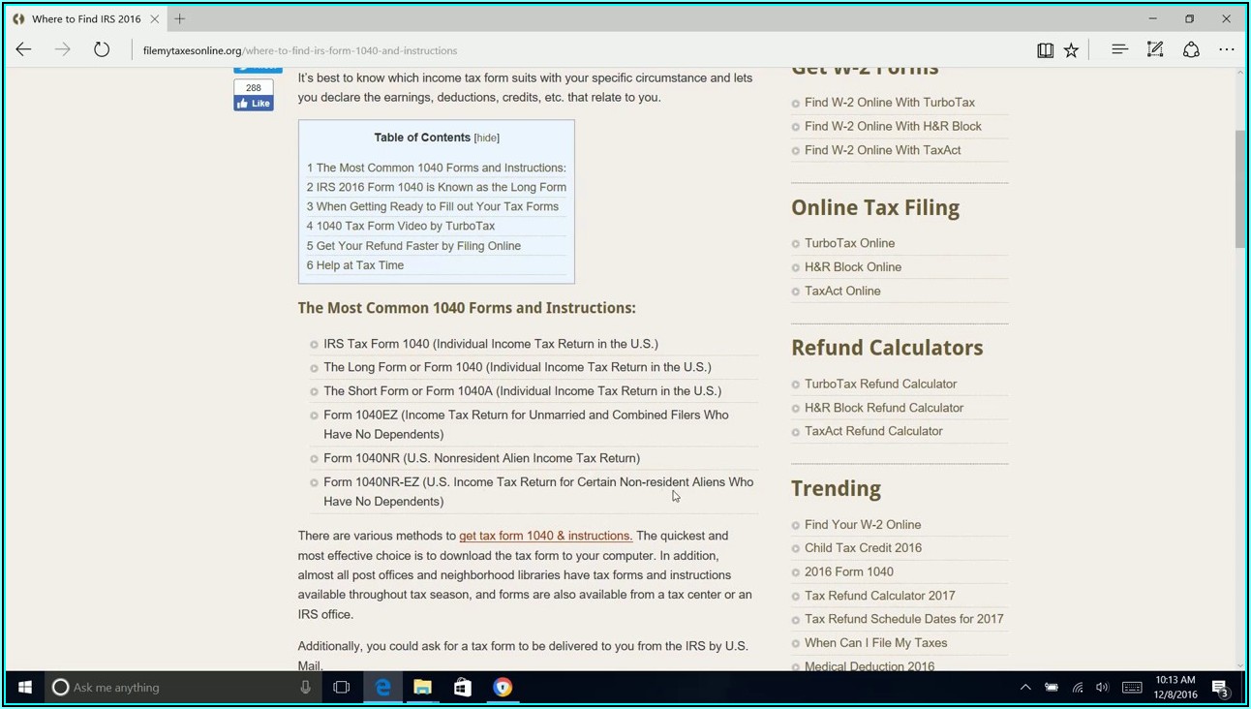This screenshot has width=1251, height=709.
Task: Select the 'Where to Find IRS 2016' tab
Action: click(x=85, y=18)
